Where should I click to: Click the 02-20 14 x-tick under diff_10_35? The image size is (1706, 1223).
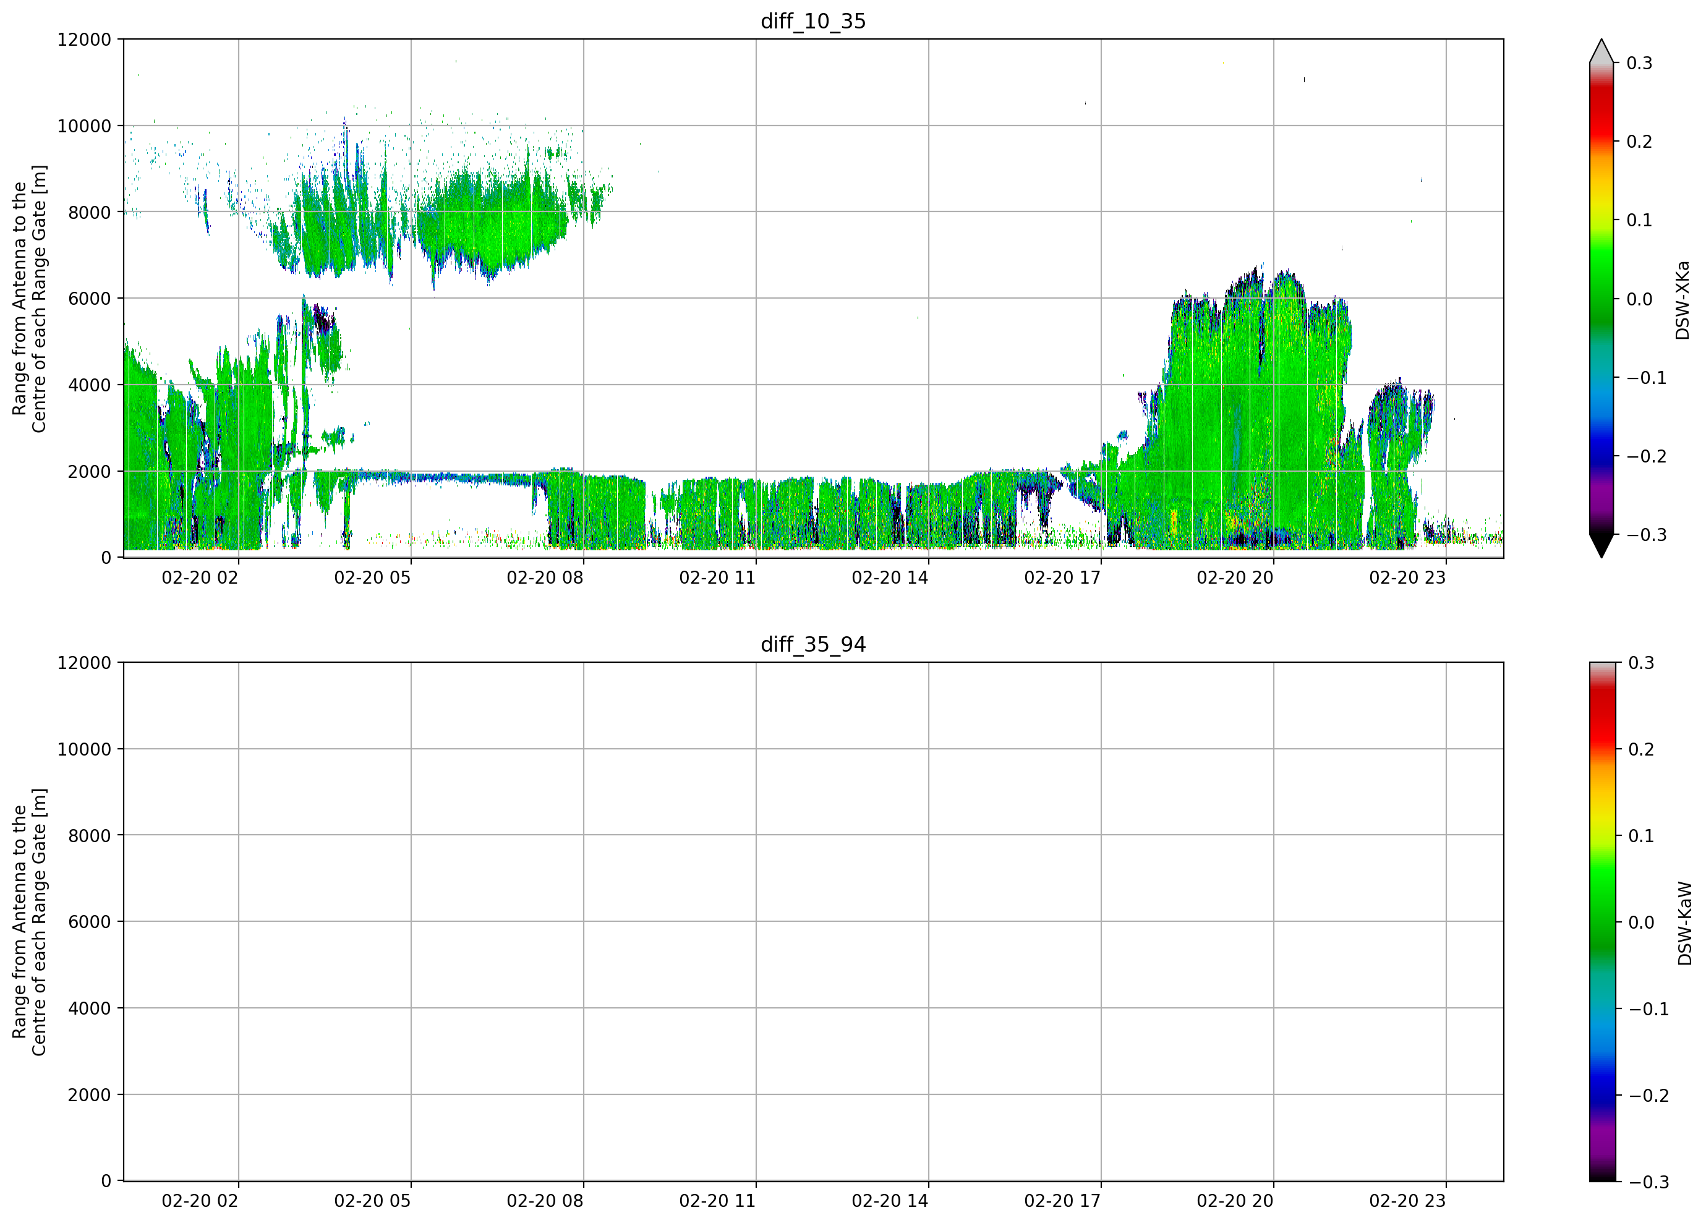pyautogui.click(x=890, y=577)
